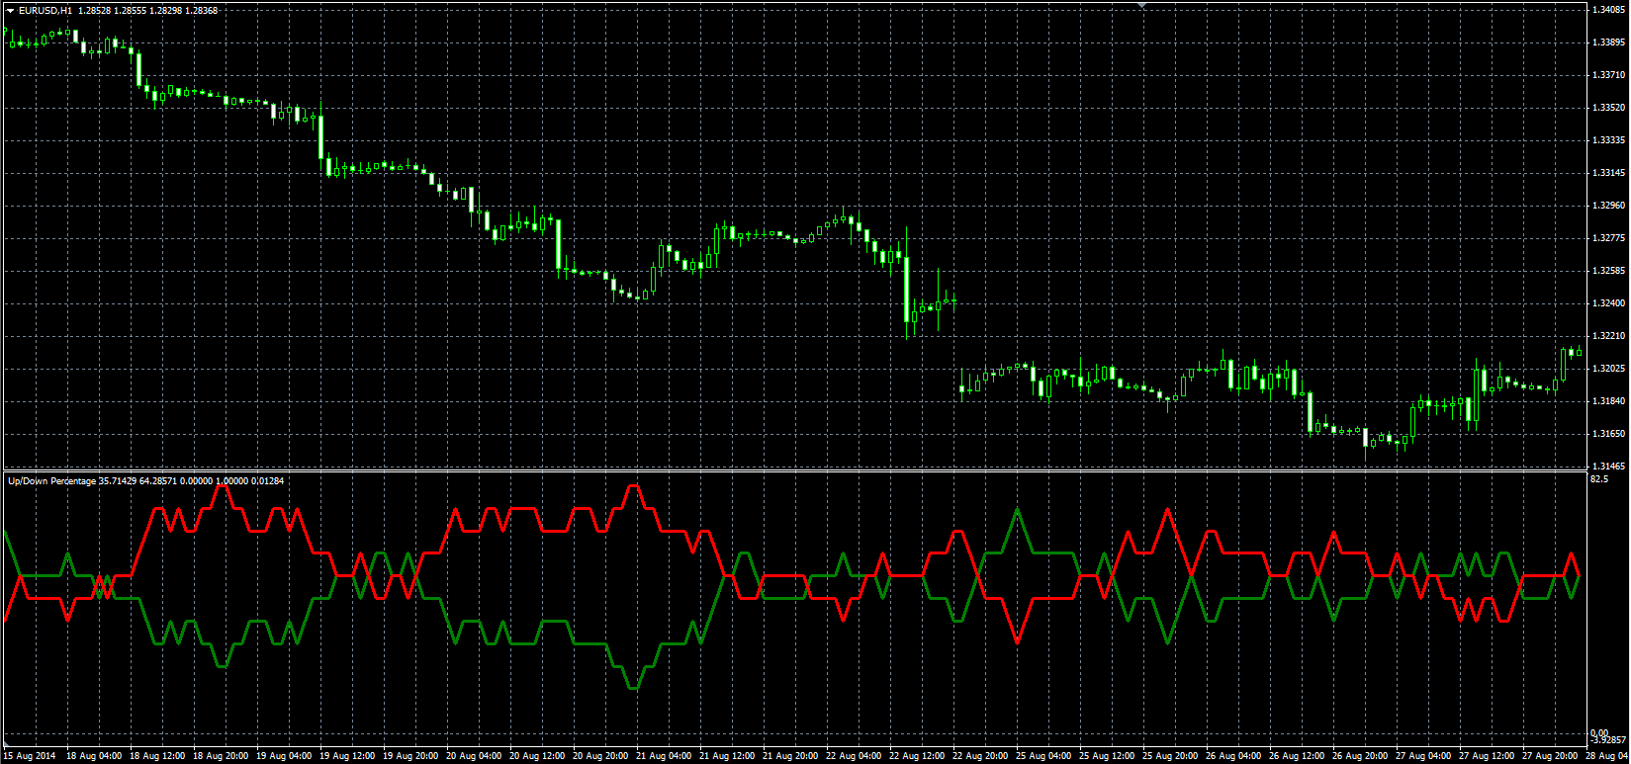This screenshot has height=764, width=1631.
Task: Select the EURUSD,H1 chart title text
Action: 45,10
